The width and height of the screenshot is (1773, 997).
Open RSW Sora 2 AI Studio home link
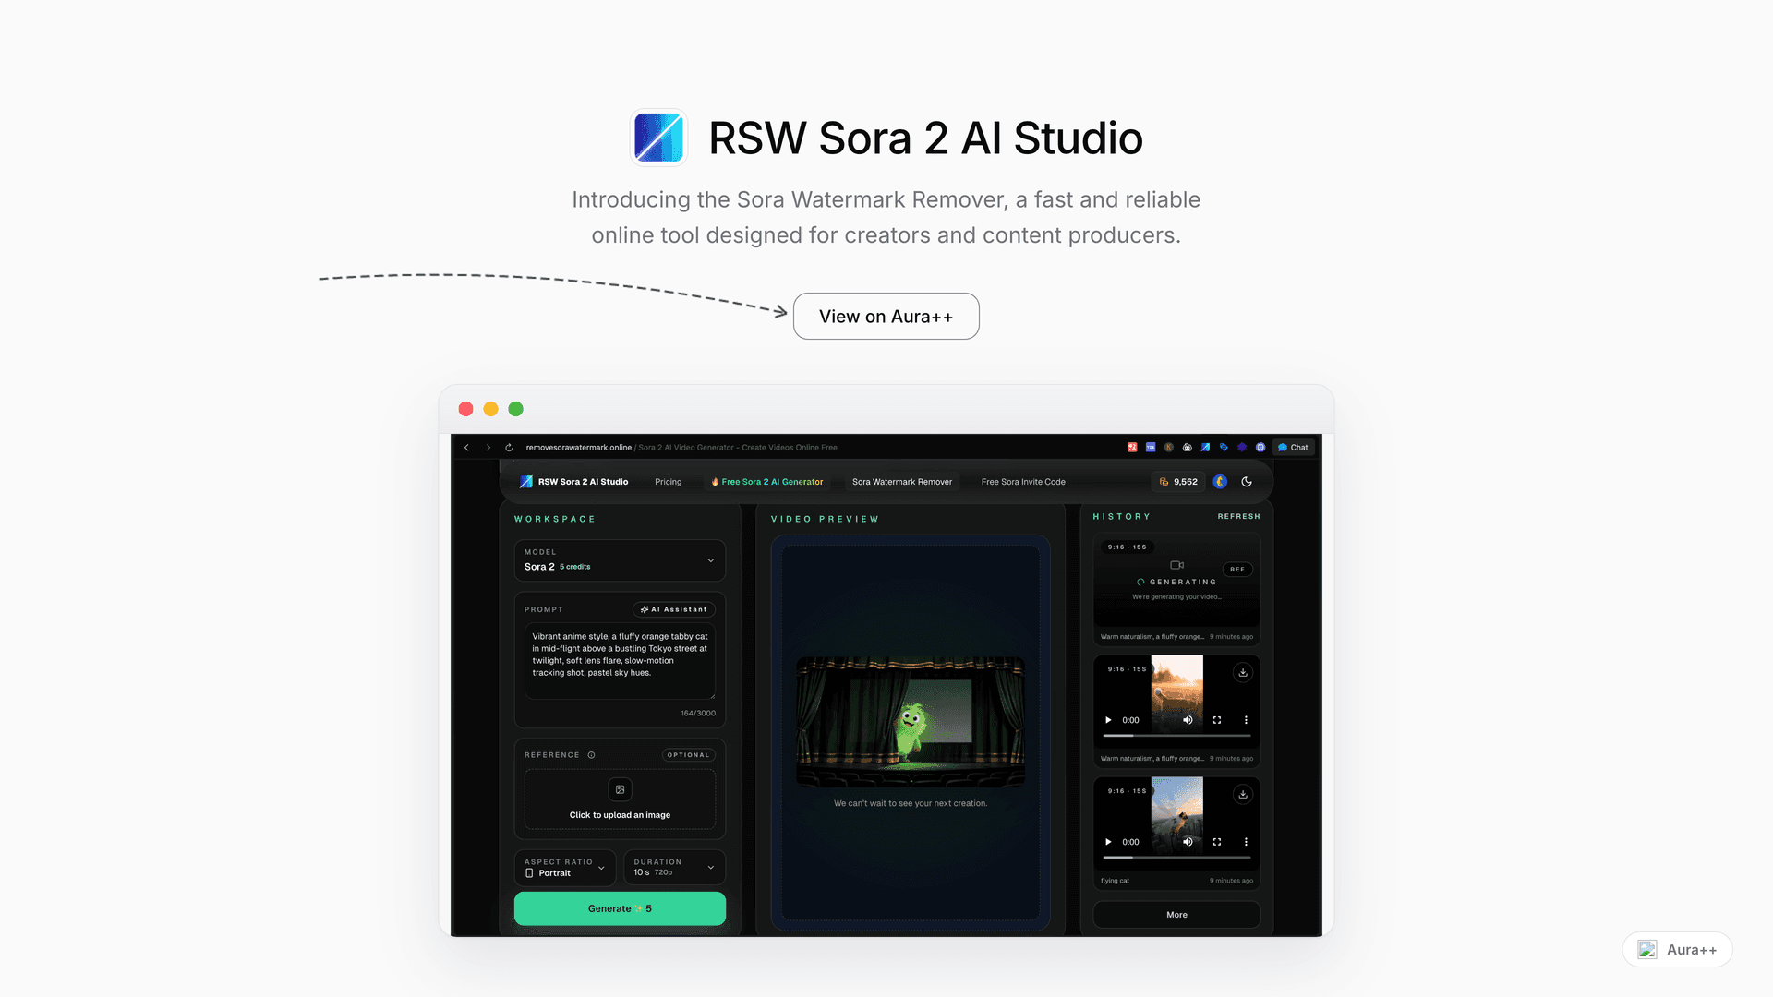[x=573, y=482]
